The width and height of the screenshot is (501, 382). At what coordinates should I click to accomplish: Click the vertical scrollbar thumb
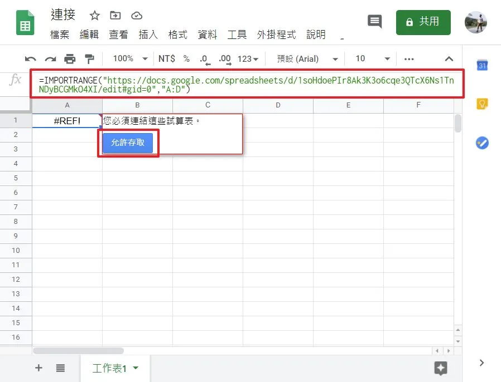coord(458,123)
